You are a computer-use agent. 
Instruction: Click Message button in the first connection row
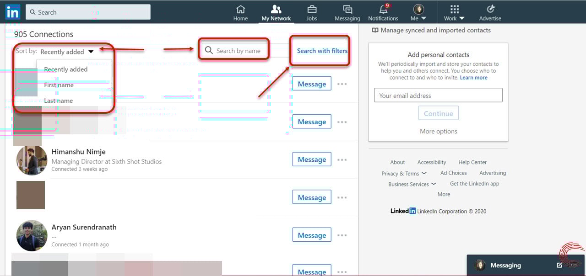[x=312, y=84]
